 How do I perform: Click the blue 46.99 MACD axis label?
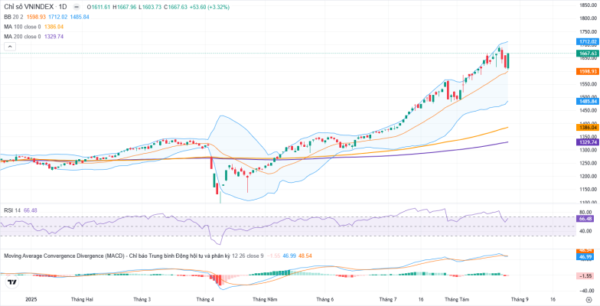[x=586, y=257]
